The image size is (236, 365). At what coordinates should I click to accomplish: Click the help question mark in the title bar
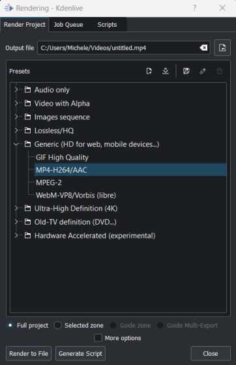coord(194,8)
